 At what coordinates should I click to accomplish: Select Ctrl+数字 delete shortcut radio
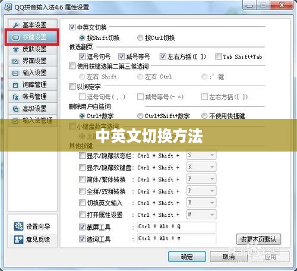pos(82,116)
